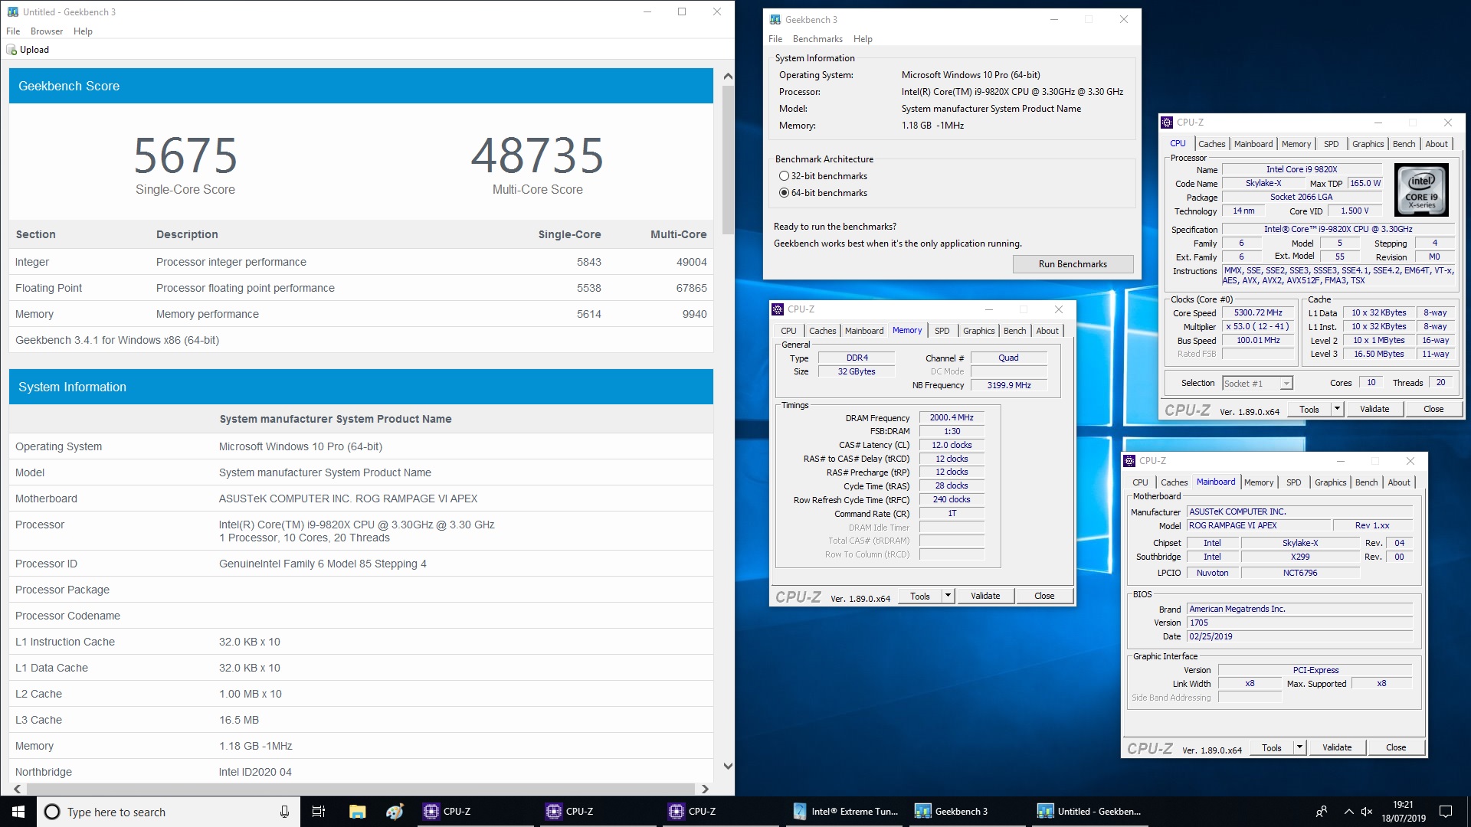Screen dimensions: 1471x827
Task: Click the Type here to search box
Action: pyautogui.click(x=169, y=812)
